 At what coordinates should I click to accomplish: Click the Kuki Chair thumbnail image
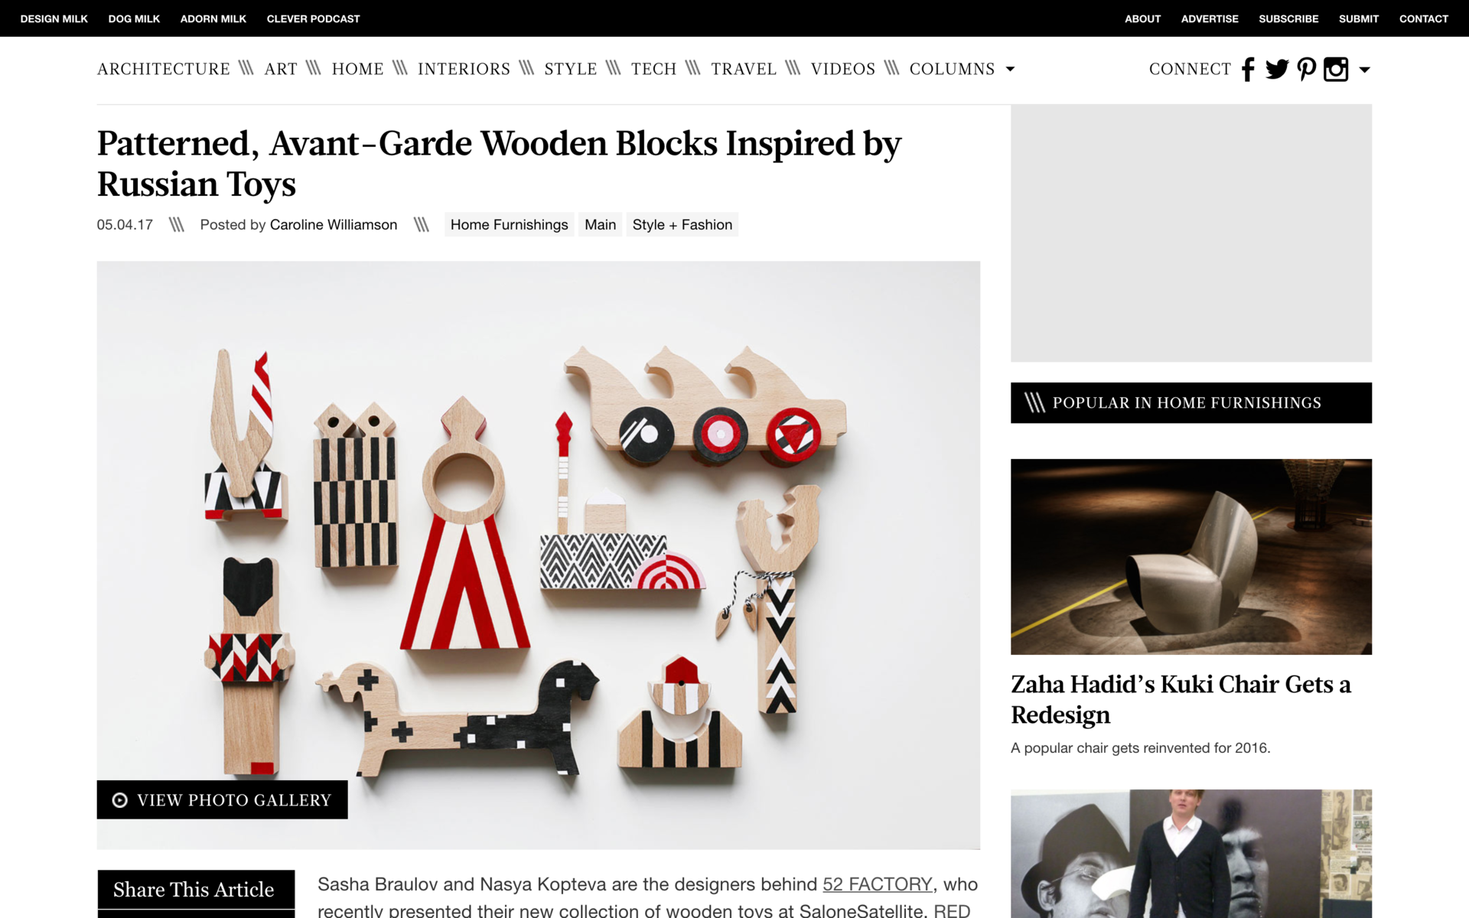1191,557
